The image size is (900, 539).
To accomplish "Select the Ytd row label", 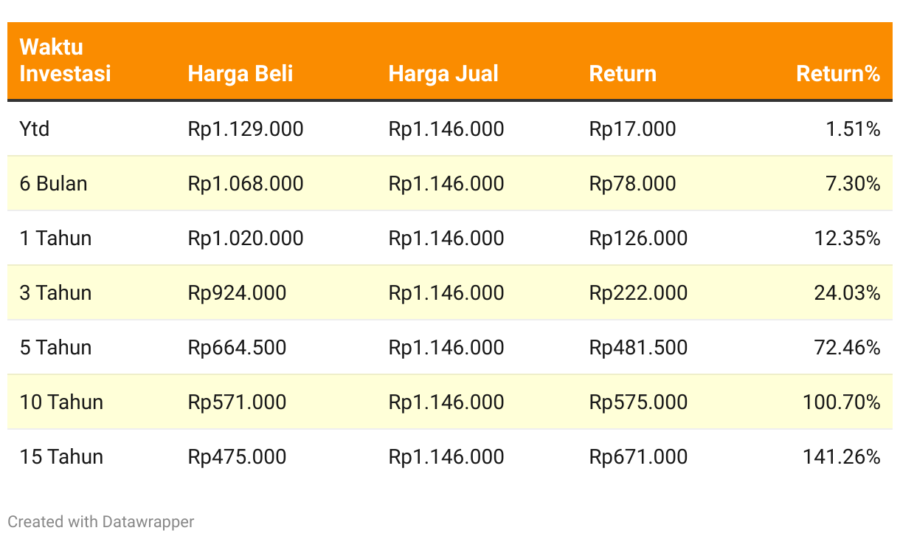I will pyautogui.click(x=35, y=129).
